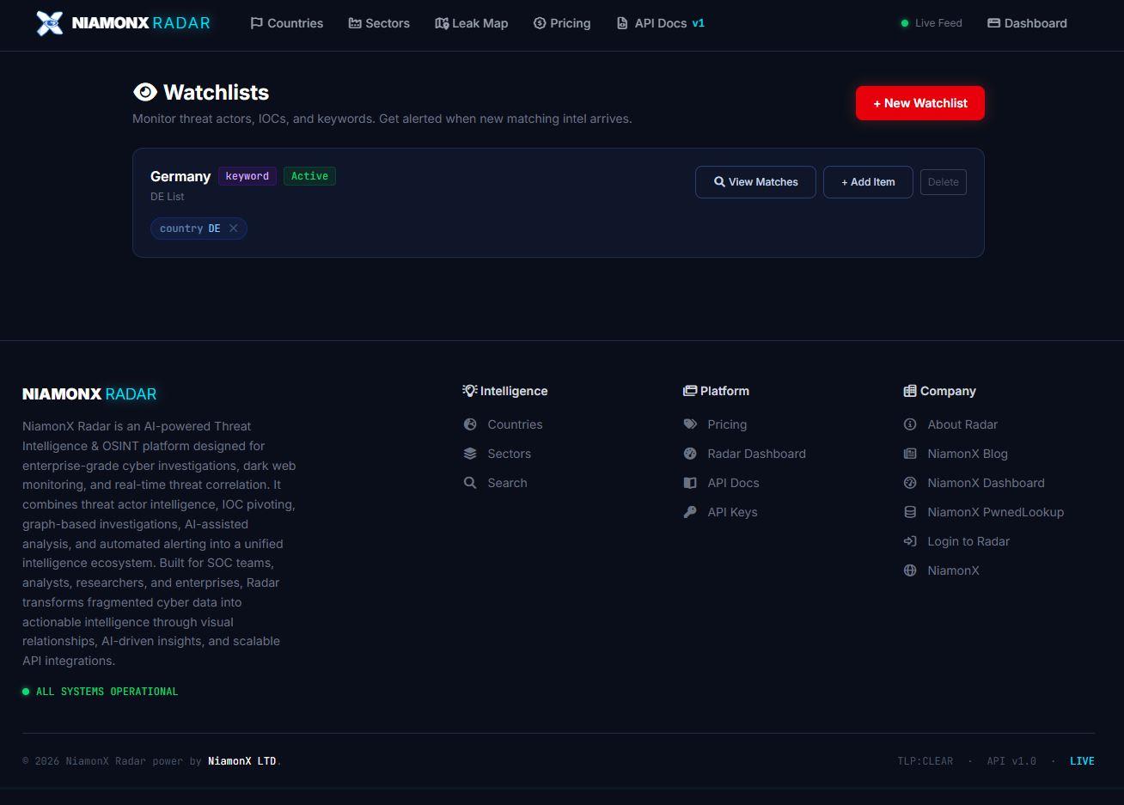Click the NiamonX LTD link in copyright

[x=241, y=761]
